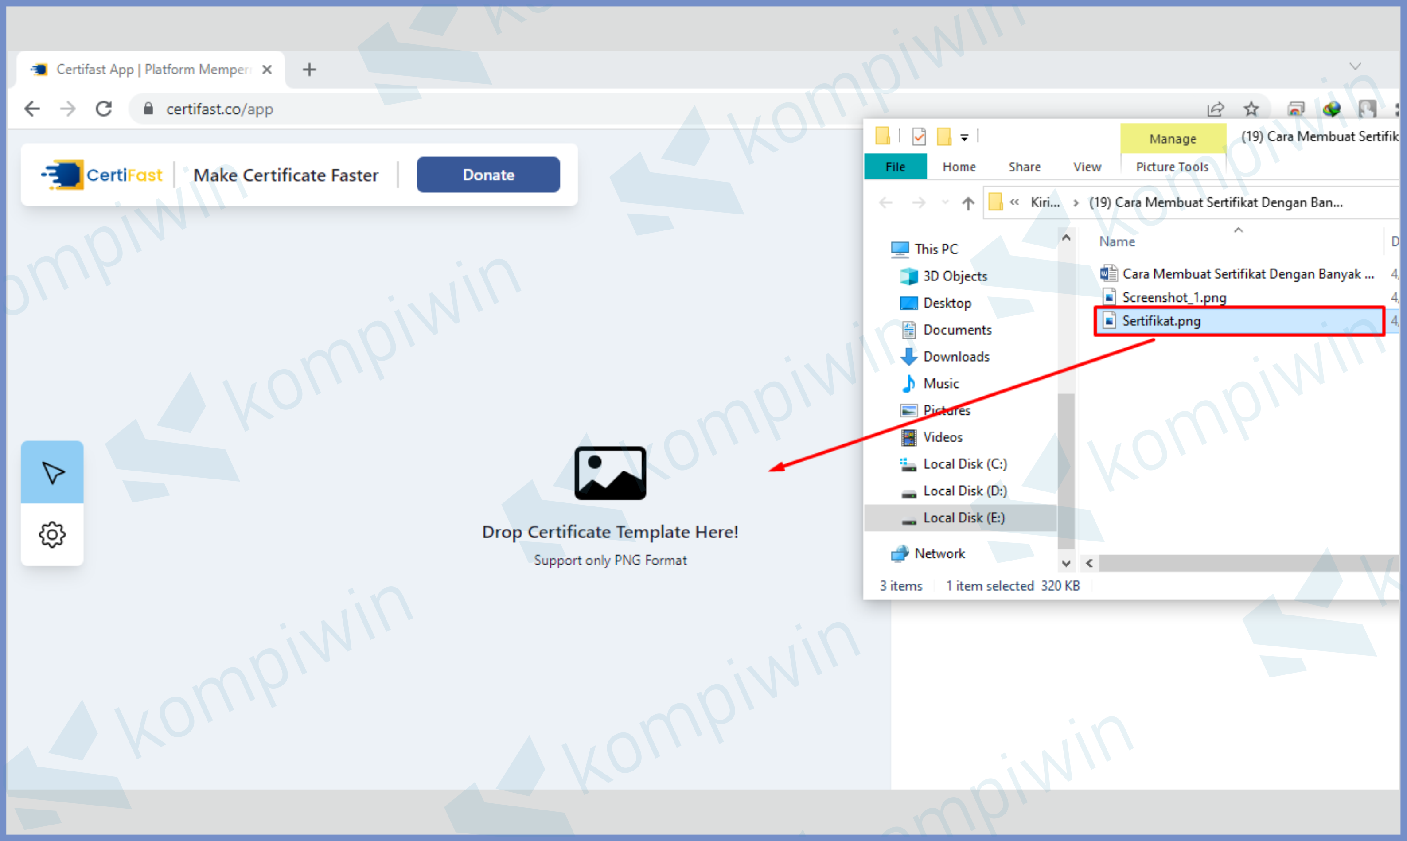Open the File ribbon tab
The width and height of the screenshot is (1407, 841).
(x=895, y=167)
